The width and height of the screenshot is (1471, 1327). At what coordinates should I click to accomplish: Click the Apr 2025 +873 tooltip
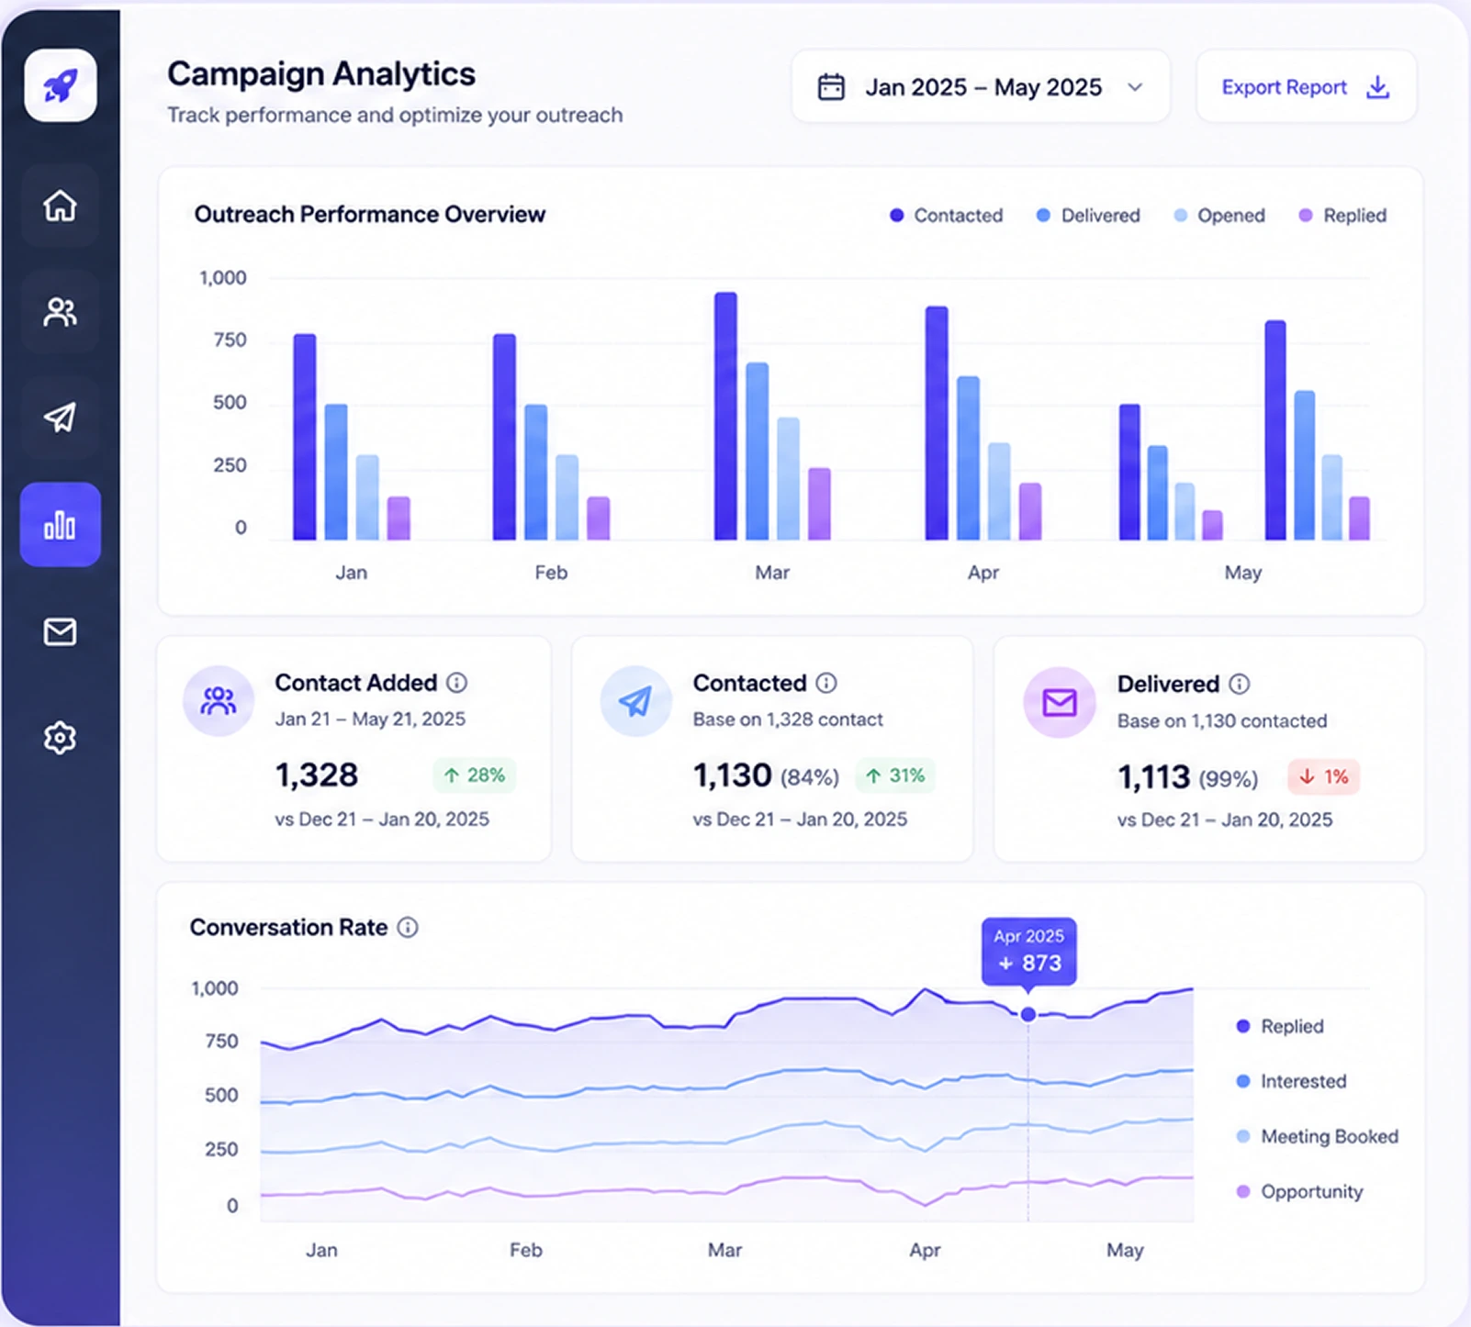1028,951
